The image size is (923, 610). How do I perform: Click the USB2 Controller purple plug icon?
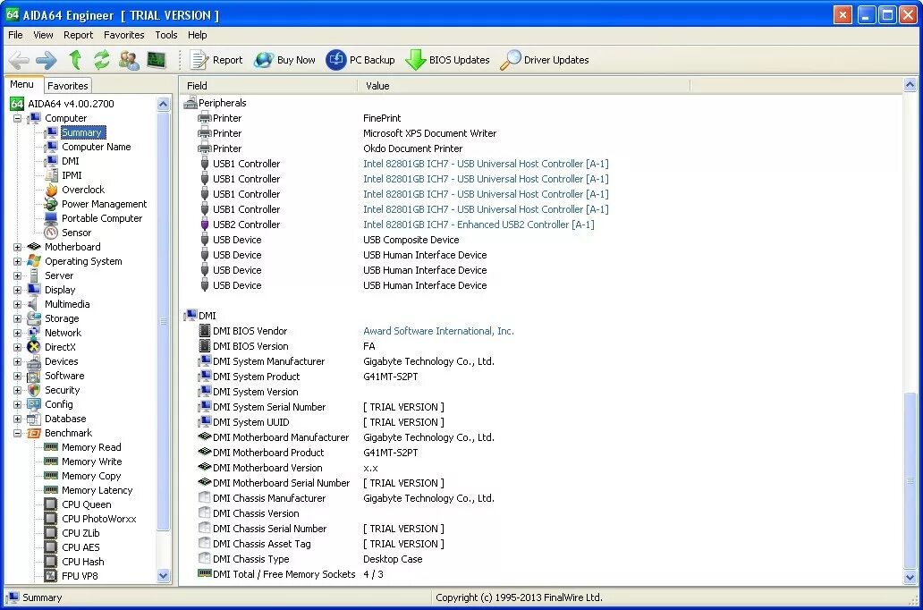coord(205,225)
